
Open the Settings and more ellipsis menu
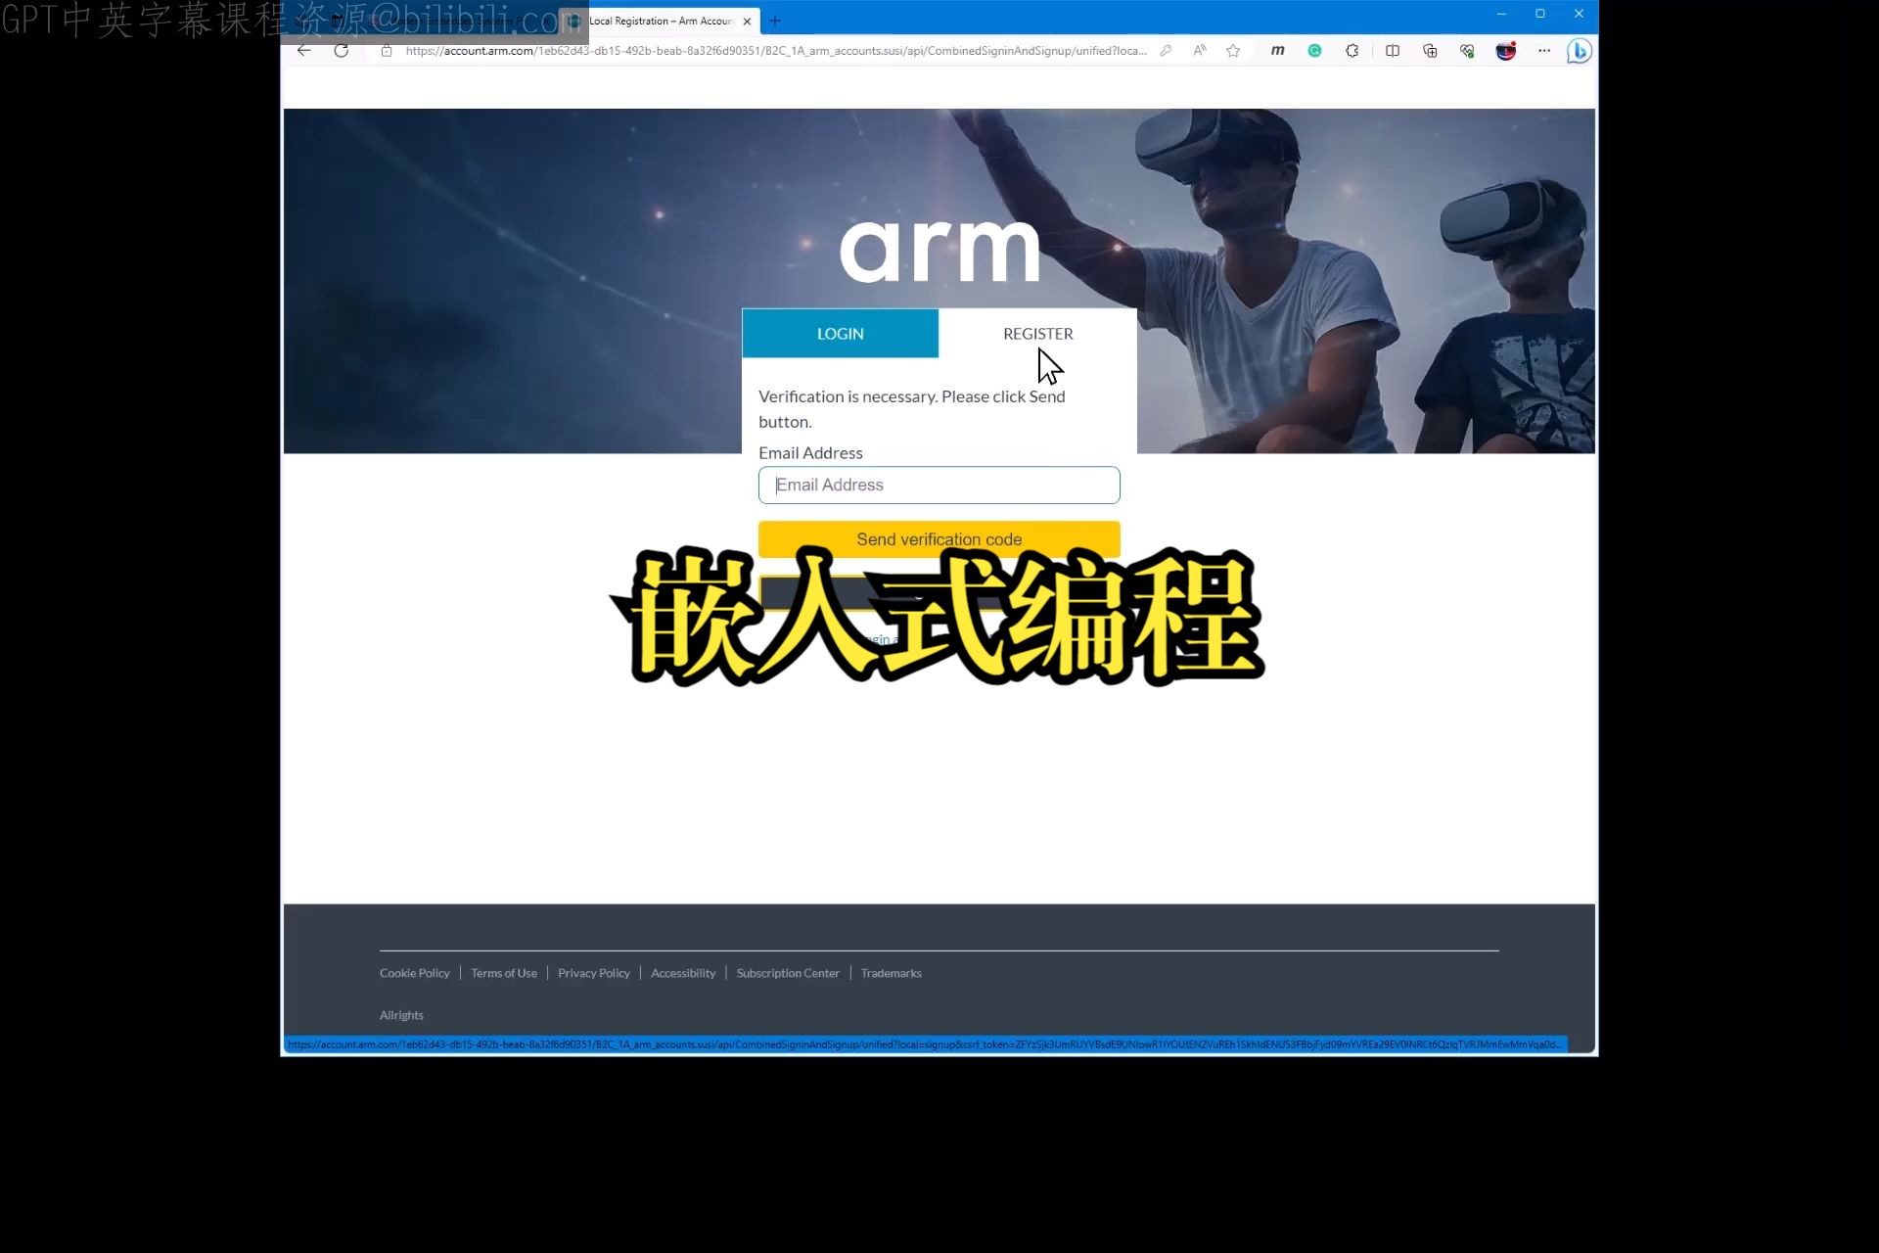[x=1544, y=51]
